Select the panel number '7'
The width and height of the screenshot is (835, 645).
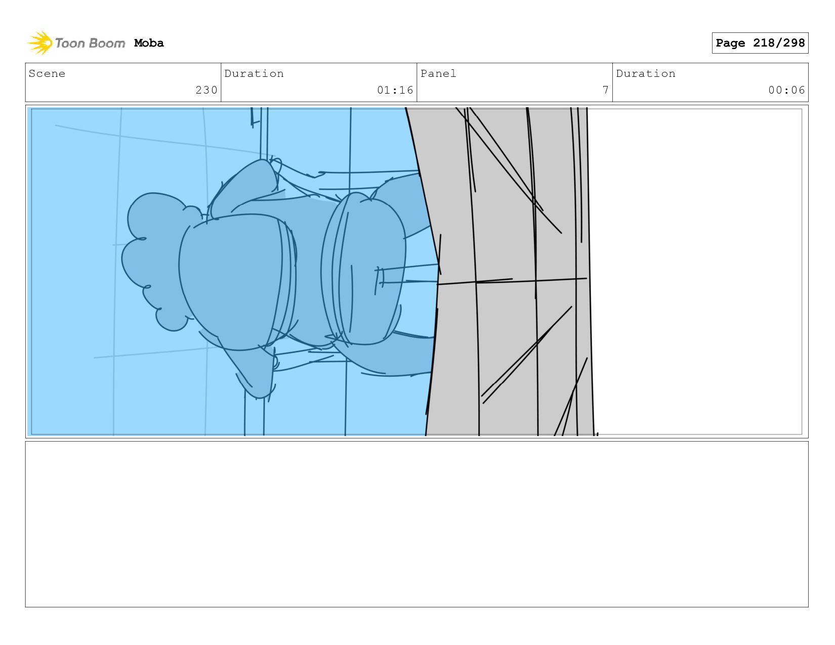[x=605, y=90]
